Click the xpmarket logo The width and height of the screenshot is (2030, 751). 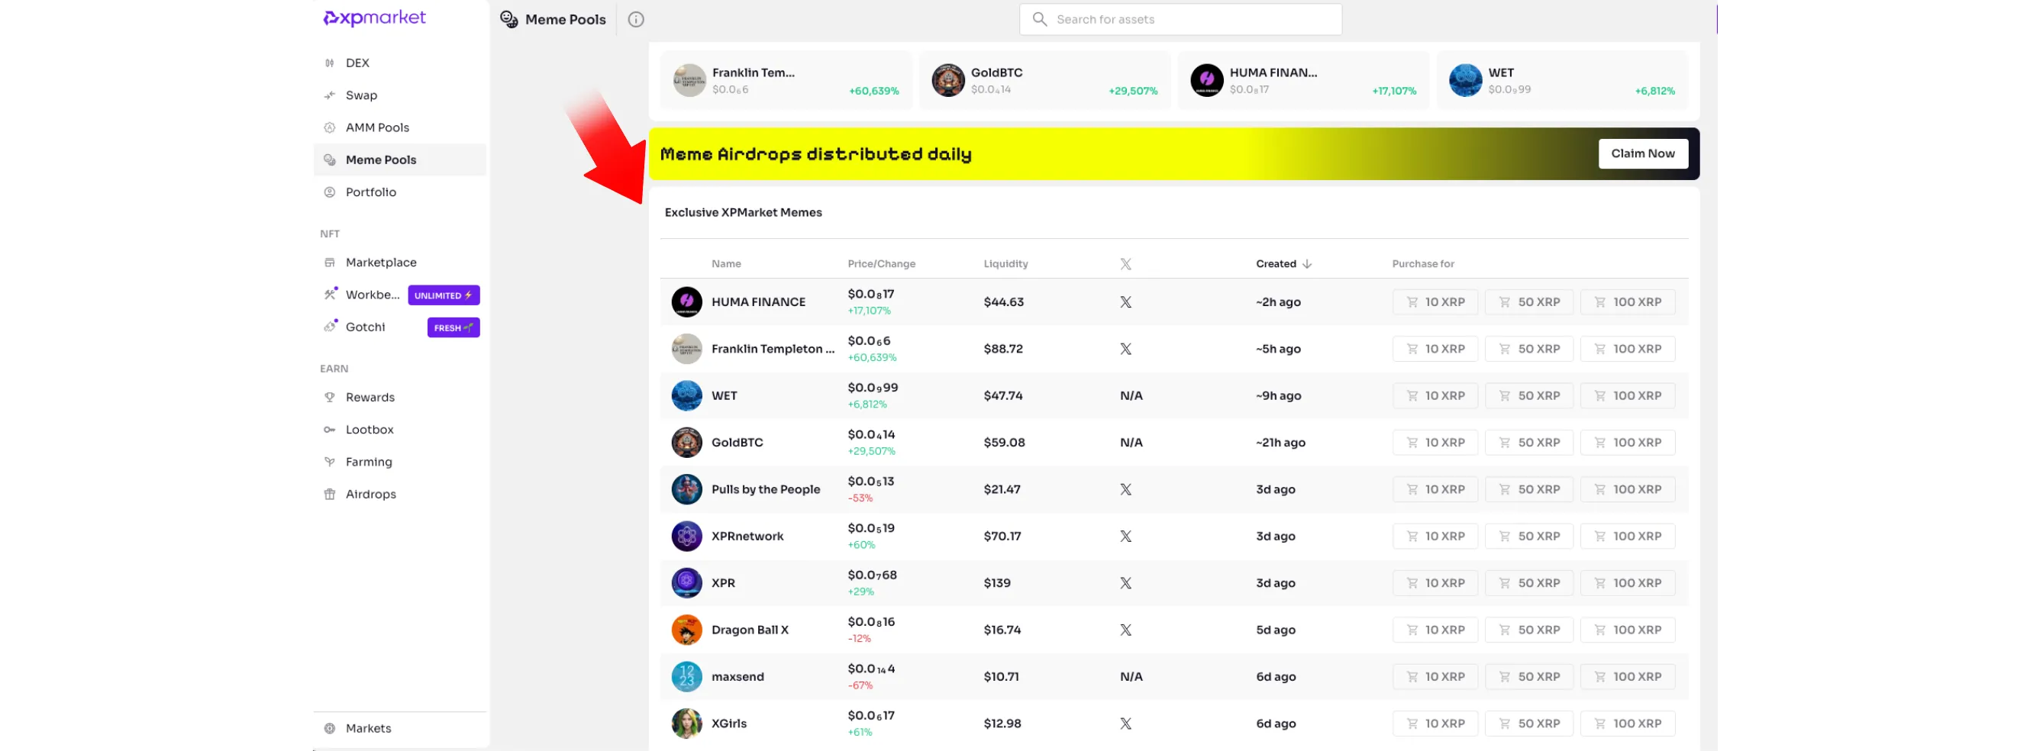click(x=374, y=18)
